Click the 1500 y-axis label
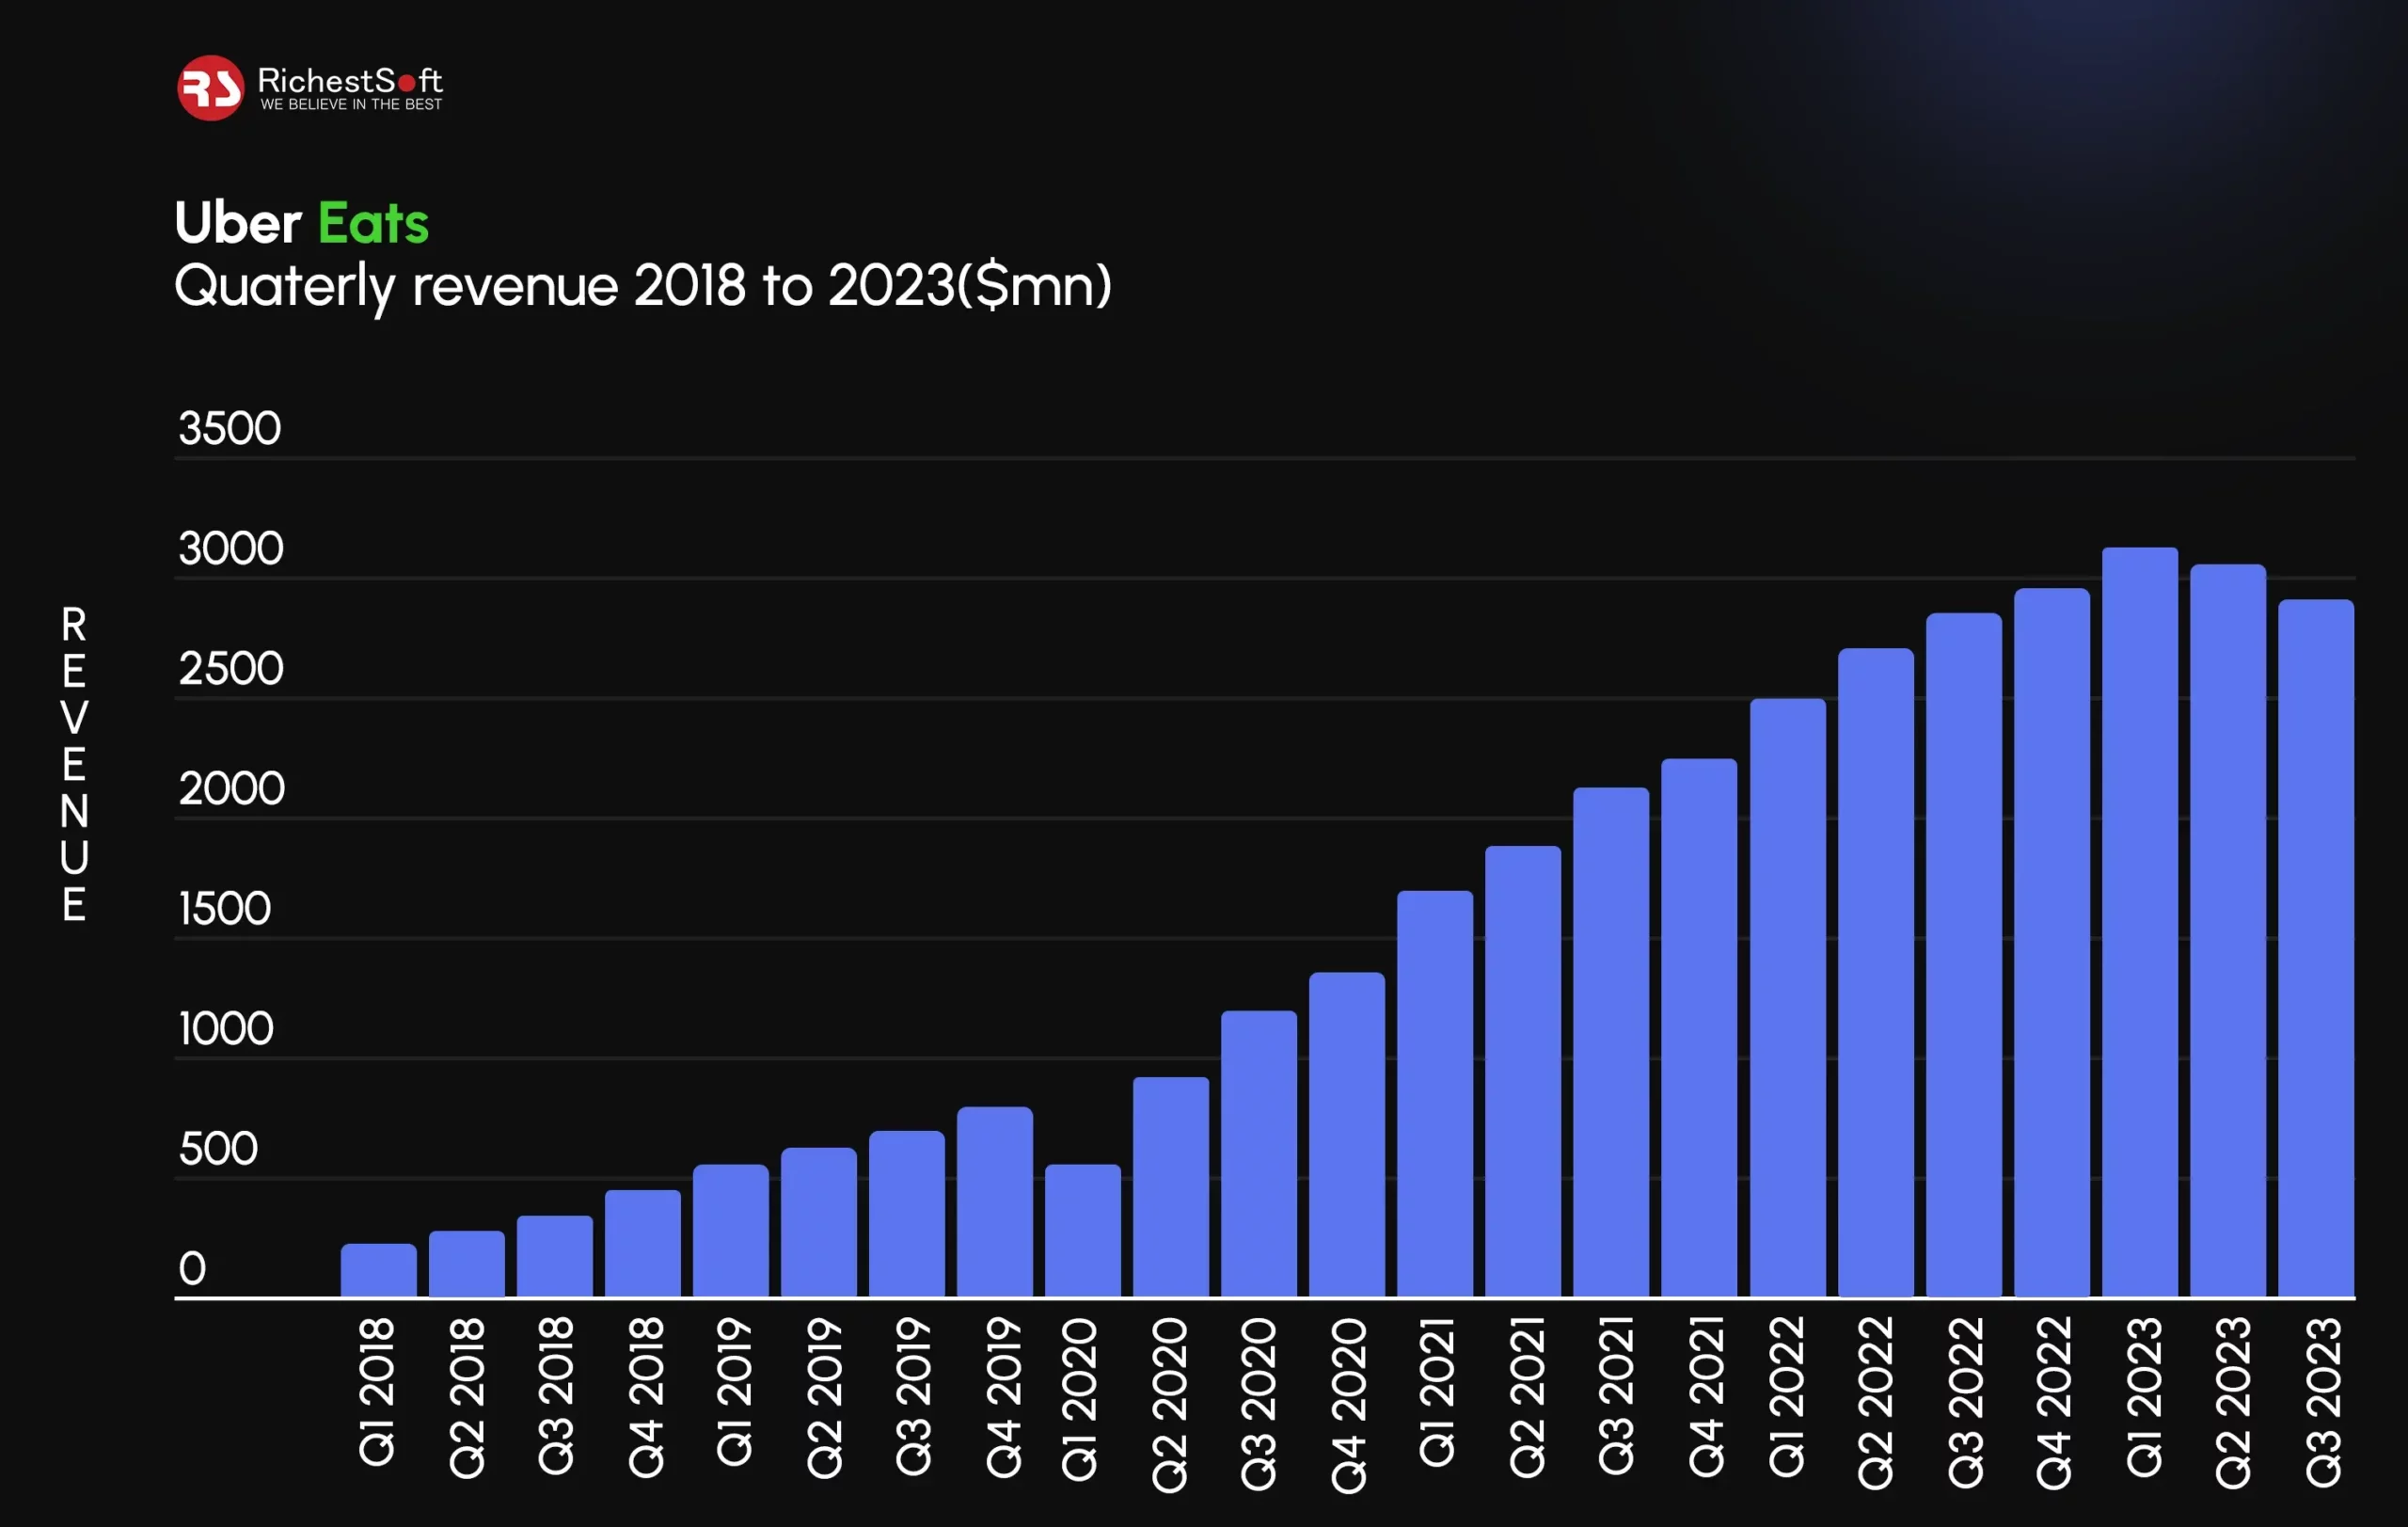 (225, 908)
